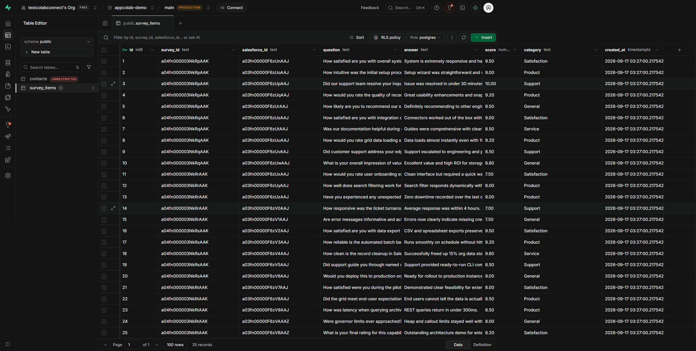Screen dimensions: 696x351
Task: Open the Logs list icon
Action: (8, 148)
